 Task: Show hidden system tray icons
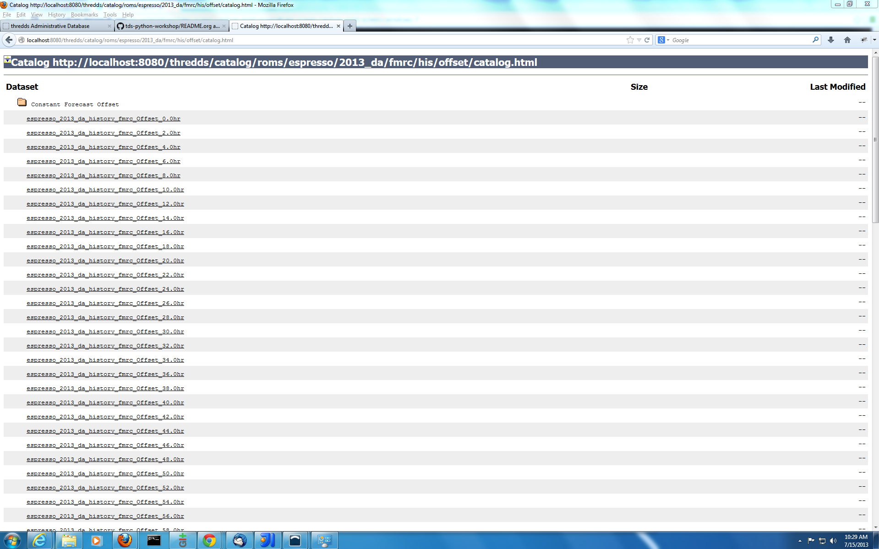point(800,541)
